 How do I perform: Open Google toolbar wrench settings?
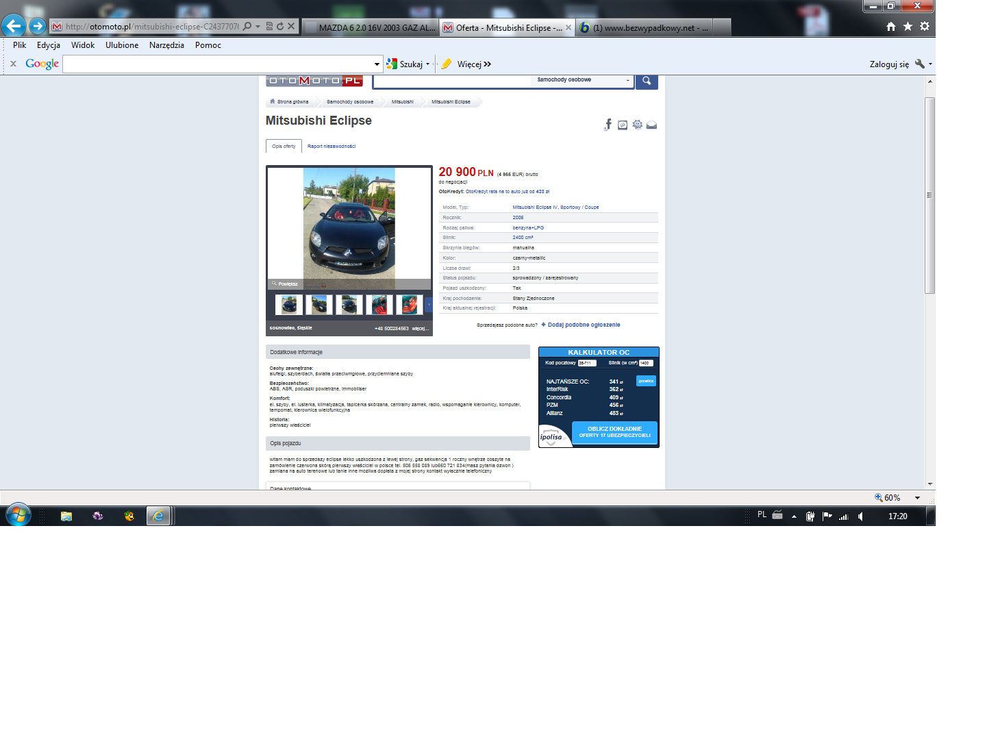920,64
